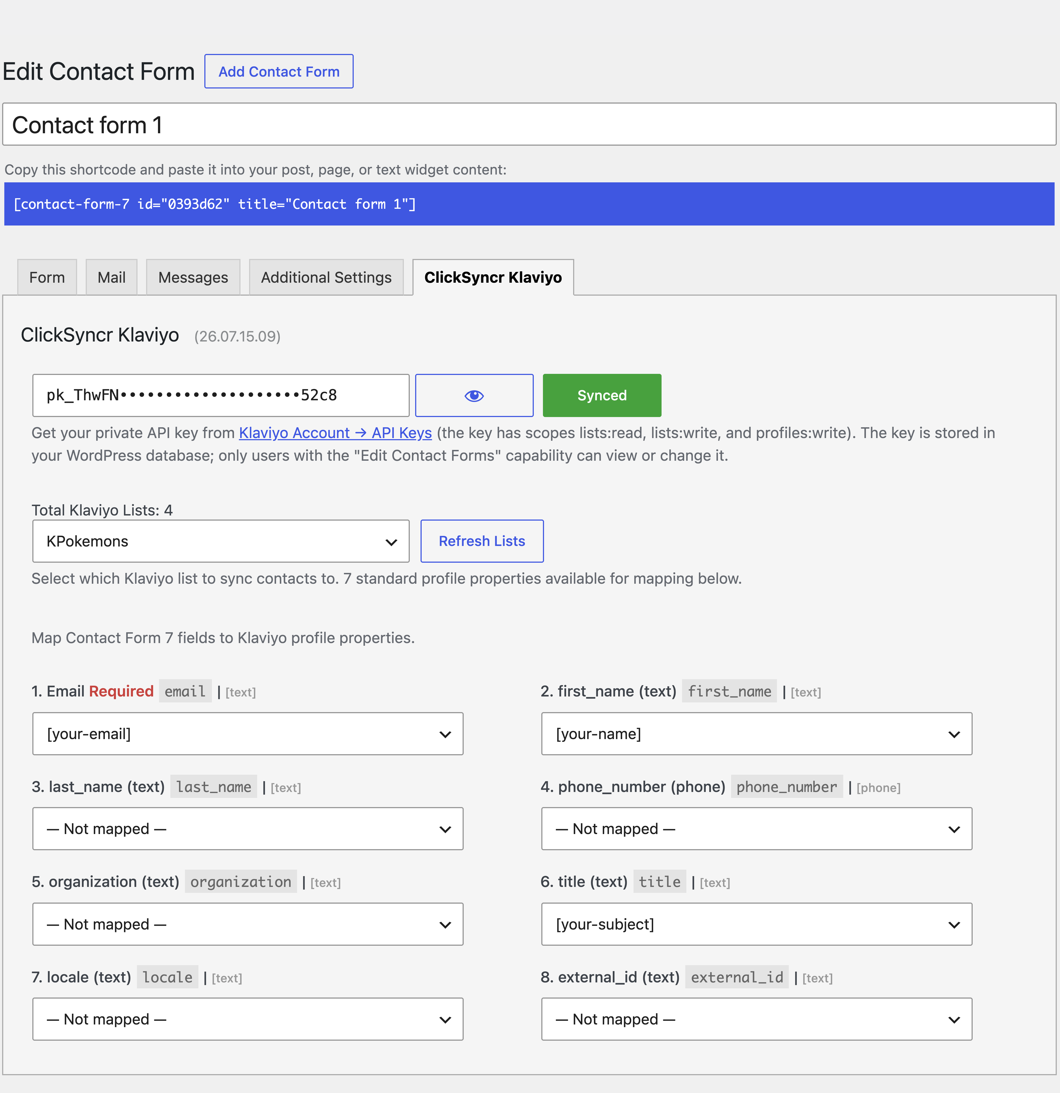Click the '[phone]' type label
This screenshot has width=1060, height=1093.
click(878, 787)
